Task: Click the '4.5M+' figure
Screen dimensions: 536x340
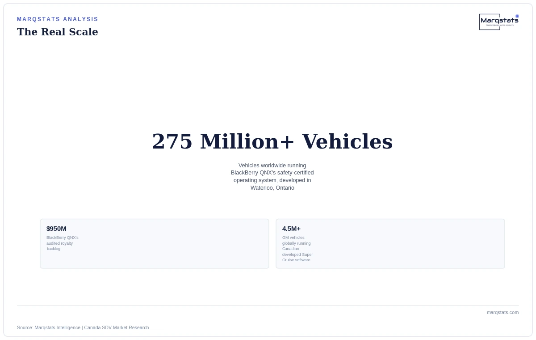Action: [291, 229]
